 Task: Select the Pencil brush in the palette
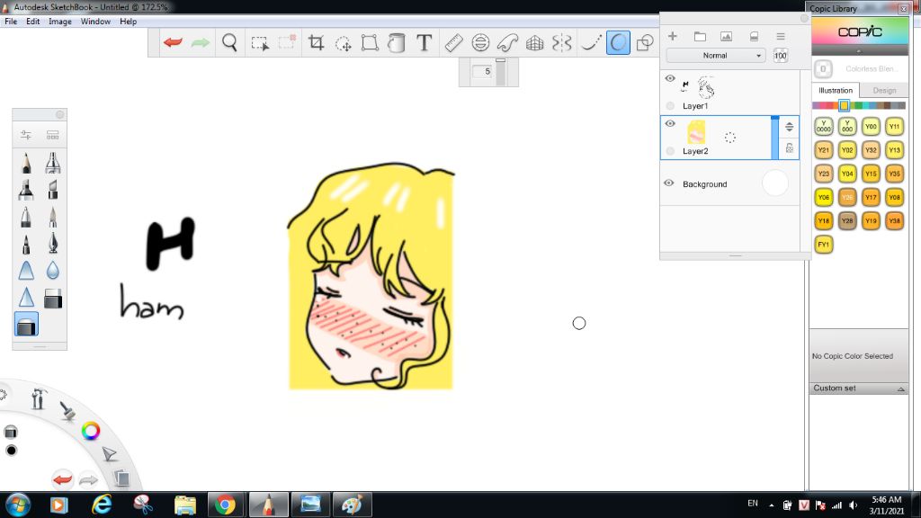(26, 163)
